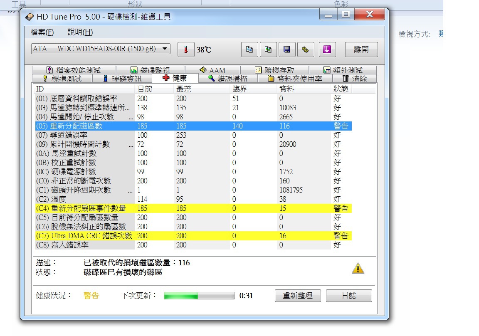Click the orange 警告 health status text
This screenshot has height=336, width=479.
pyautogui.click(x=91, y=296)
